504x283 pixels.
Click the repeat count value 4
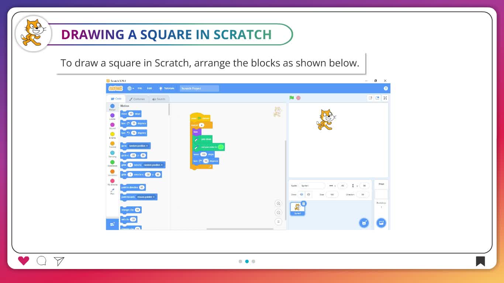201,125
